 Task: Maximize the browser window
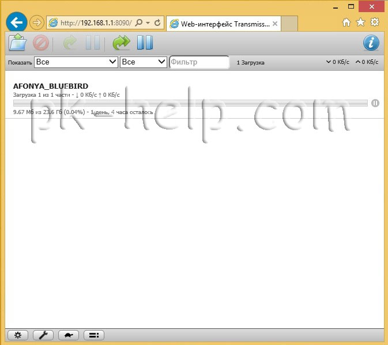(x=351, y=7)
